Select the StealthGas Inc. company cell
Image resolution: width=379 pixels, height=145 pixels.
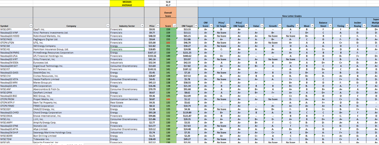click(x=71, y=72)
